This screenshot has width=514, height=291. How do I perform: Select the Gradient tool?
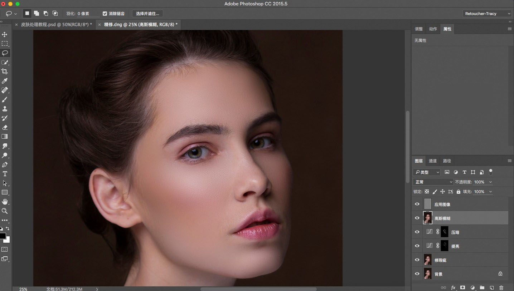pyautogui.click(x=5, y=137)
